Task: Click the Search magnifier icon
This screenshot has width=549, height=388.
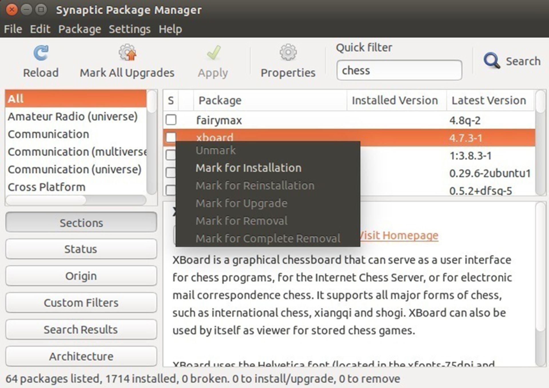Action: (492, 61)
